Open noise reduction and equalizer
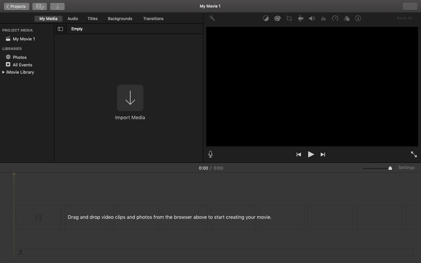Viewport: 421px width, 263px height. click(323, 18)
